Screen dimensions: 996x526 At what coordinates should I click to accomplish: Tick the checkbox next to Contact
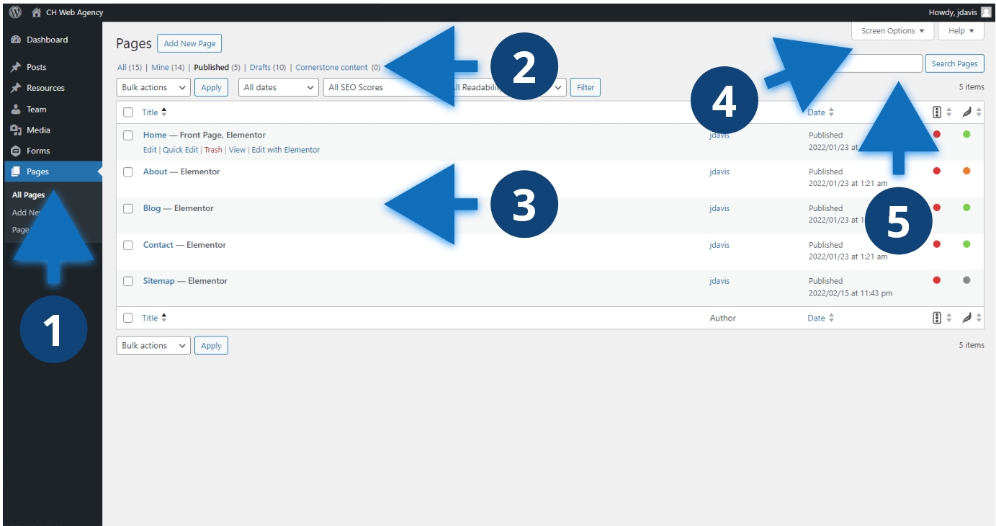[128, 245]
